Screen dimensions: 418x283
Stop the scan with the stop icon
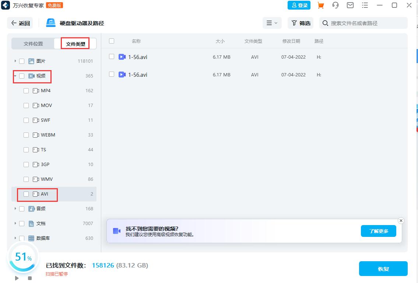pyautogui.click(x=30, y=278)
